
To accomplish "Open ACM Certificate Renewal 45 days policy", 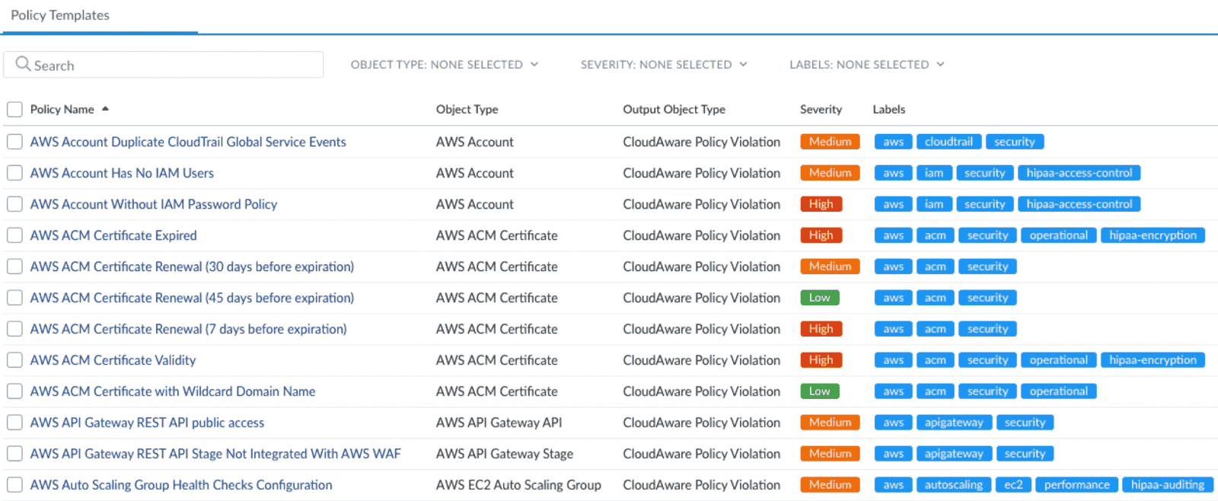I will pos(192,298).
